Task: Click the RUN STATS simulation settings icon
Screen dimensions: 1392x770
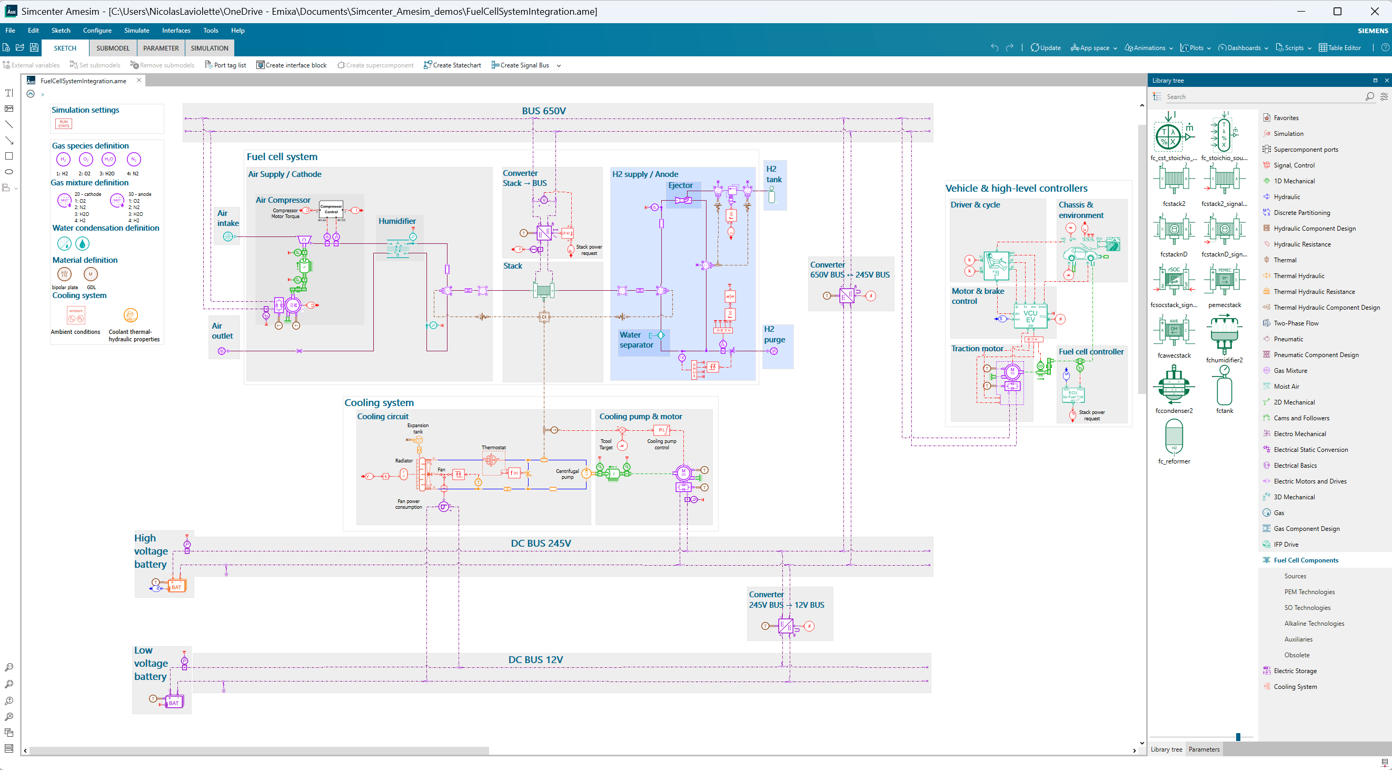Action: pyautogui.click(x=64, y=124)
